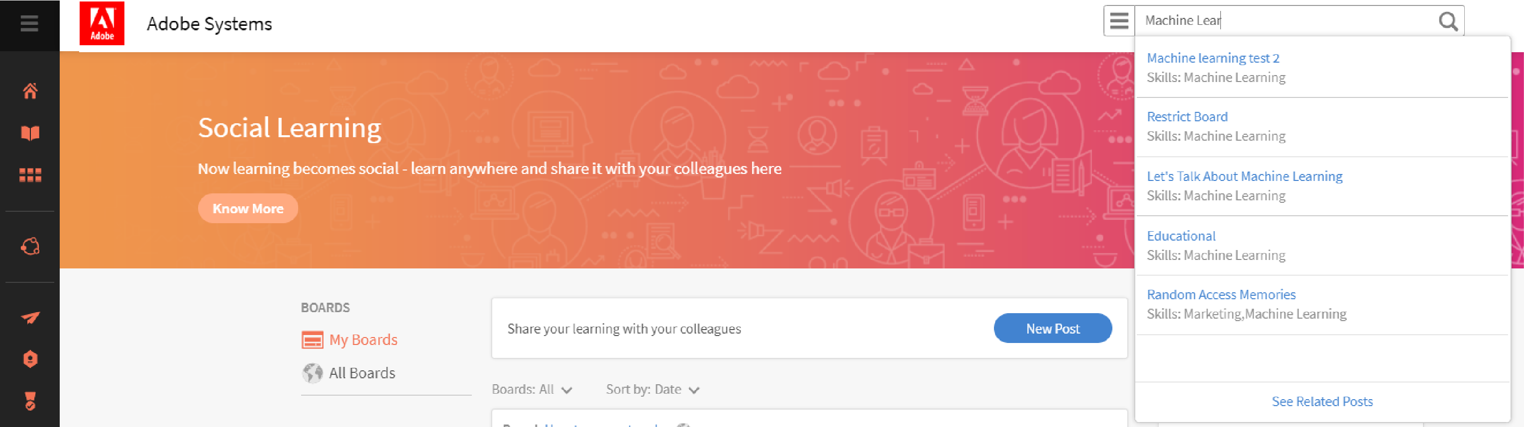Select All Boards
The height and width of the screenshot is (427, 1524).
(x=361, y=373)
